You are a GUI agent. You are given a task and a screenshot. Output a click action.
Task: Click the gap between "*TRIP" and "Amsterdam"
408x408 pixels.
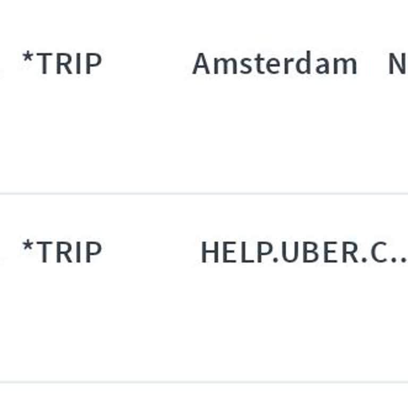[x=147, y=64]
